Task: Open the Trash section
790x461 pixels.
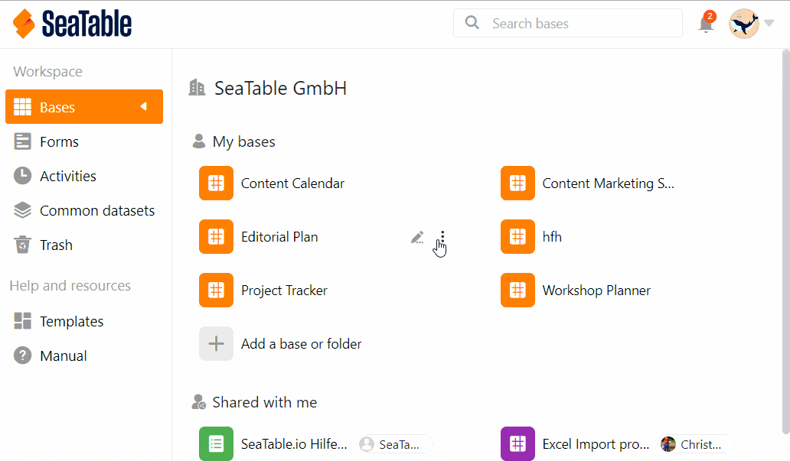Action: 56,245
